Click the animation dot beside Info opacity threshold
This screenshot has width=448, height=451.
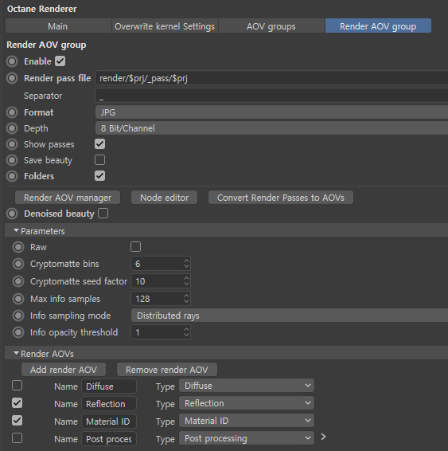click(18, 332)
